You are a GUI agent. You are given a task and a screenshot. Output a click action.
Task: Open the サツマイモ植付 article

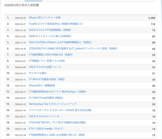pos(38,73)
